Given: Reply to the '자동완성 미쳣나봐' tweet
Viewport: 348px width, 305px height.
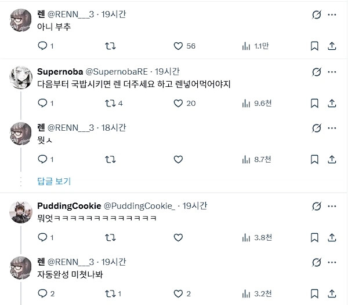Looking at the screenshot, I should (42, 294).
